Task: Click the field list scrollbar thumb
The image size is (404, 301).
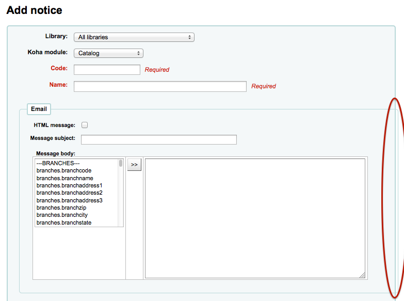Action: 121,164
